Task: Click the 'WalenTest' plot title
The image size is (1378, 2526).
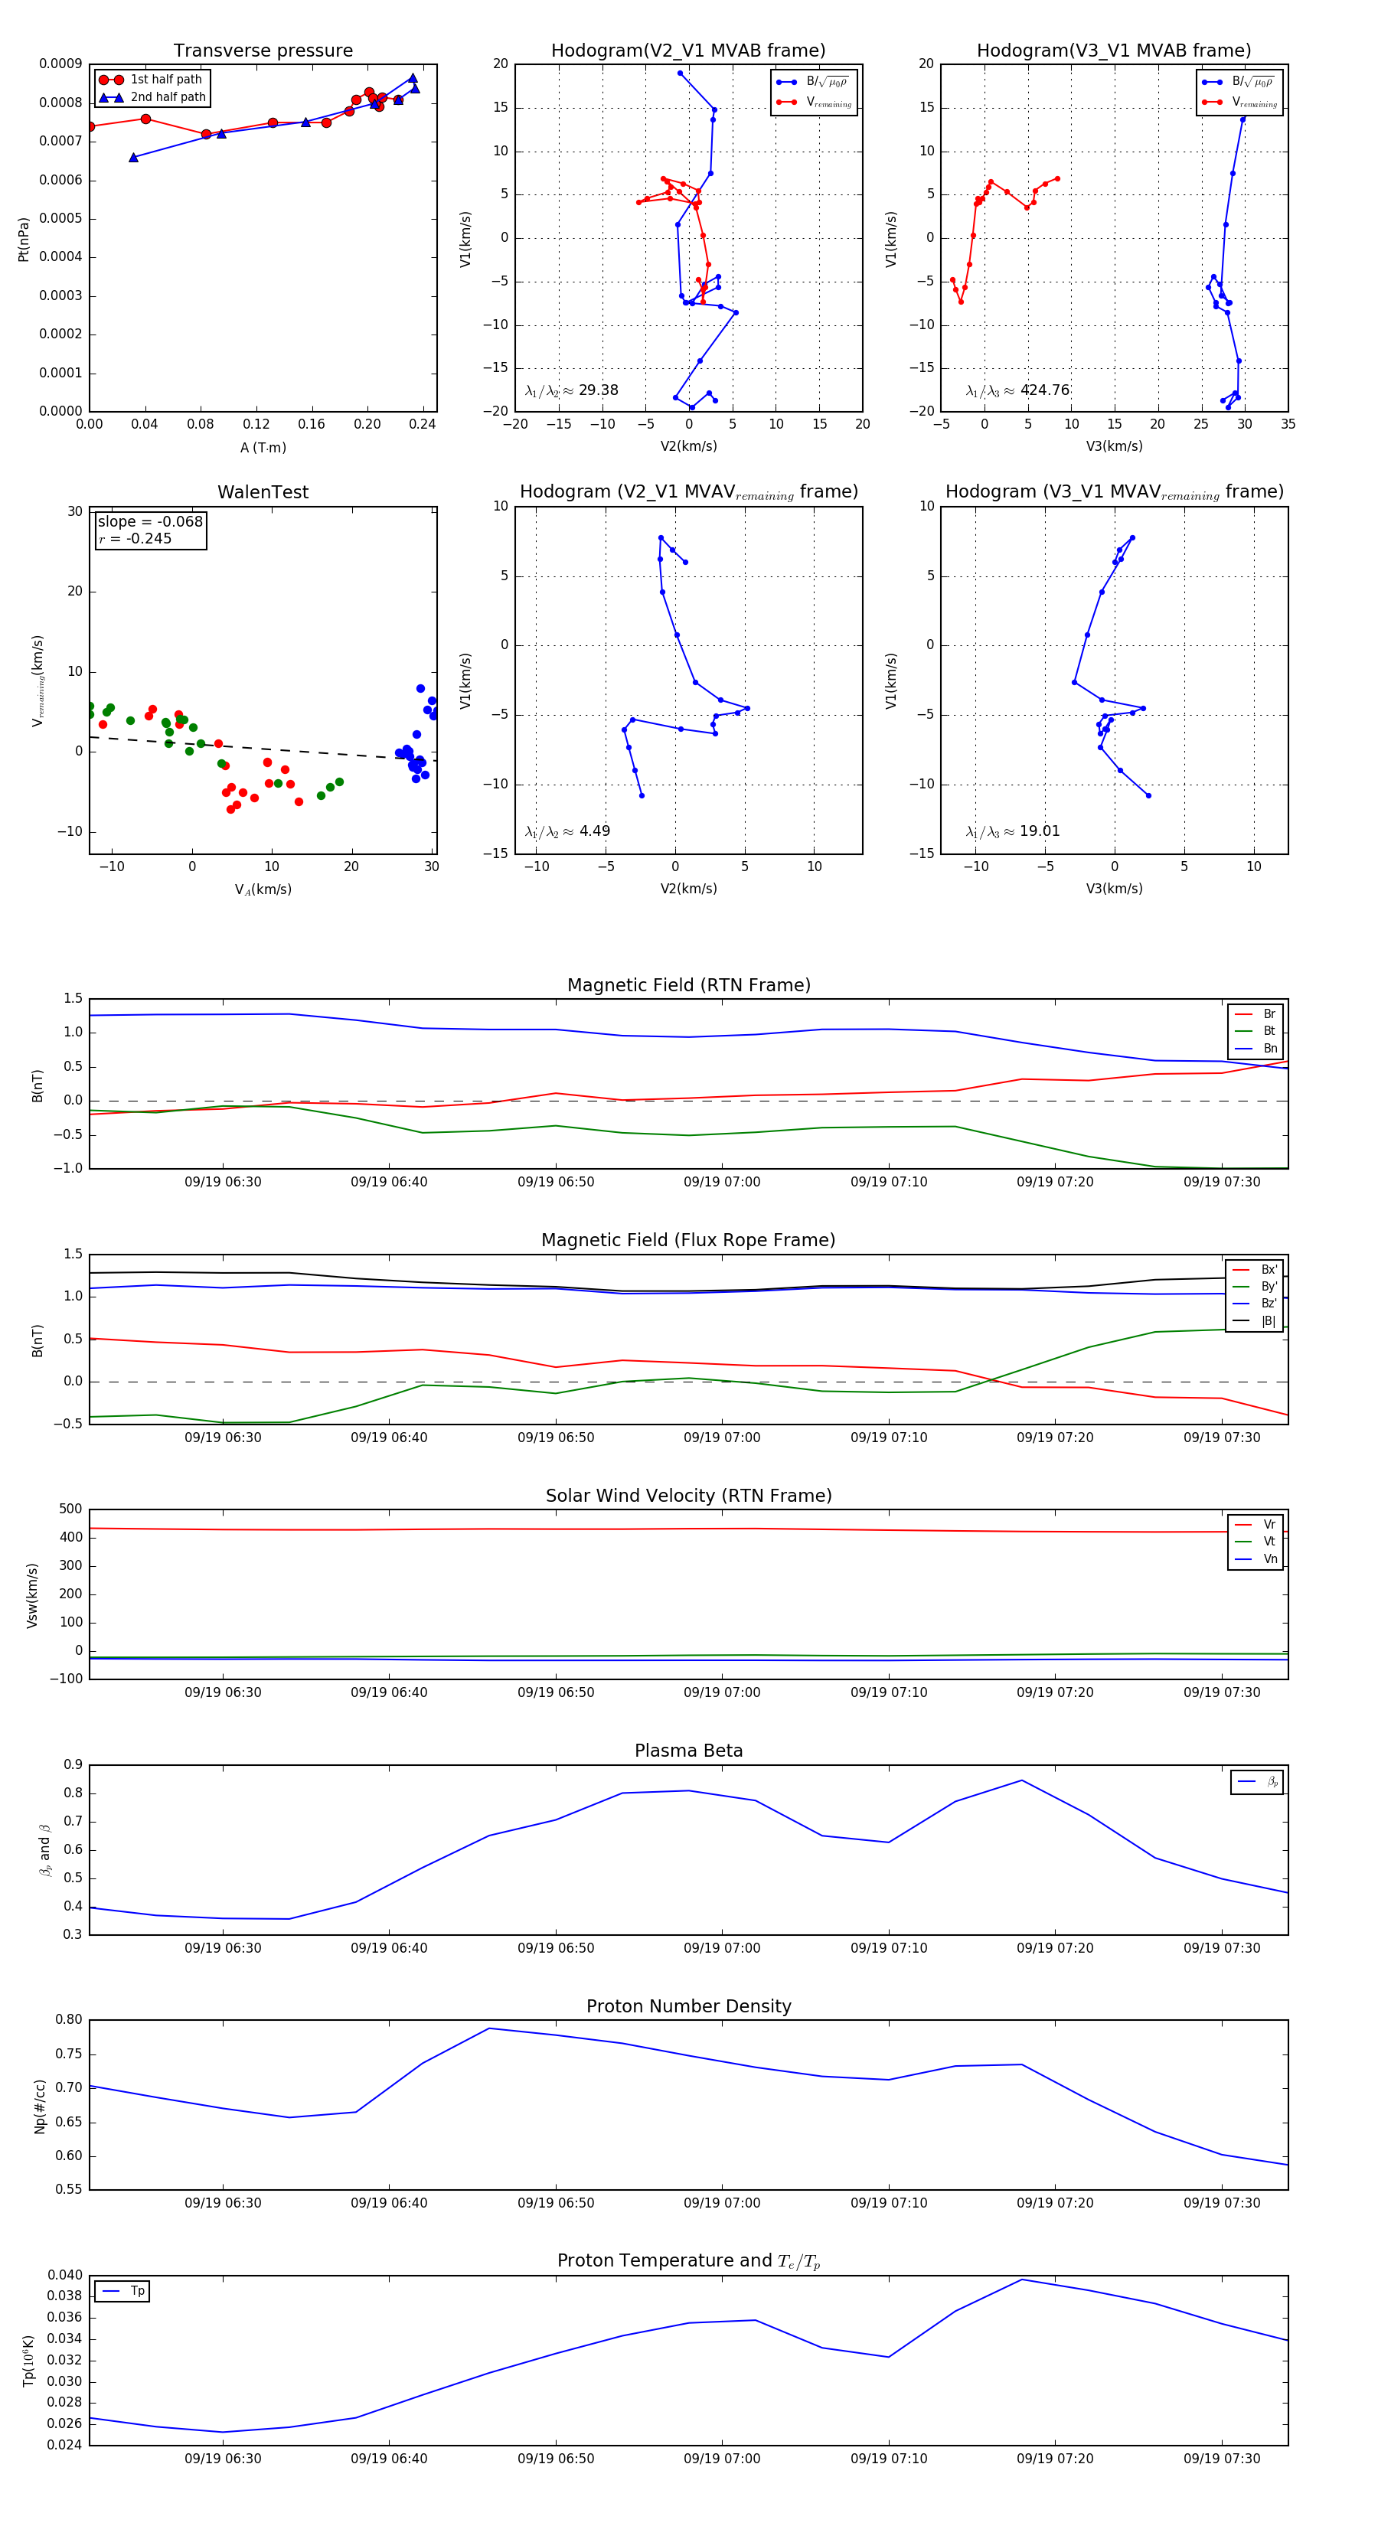Action: [263, 492]
